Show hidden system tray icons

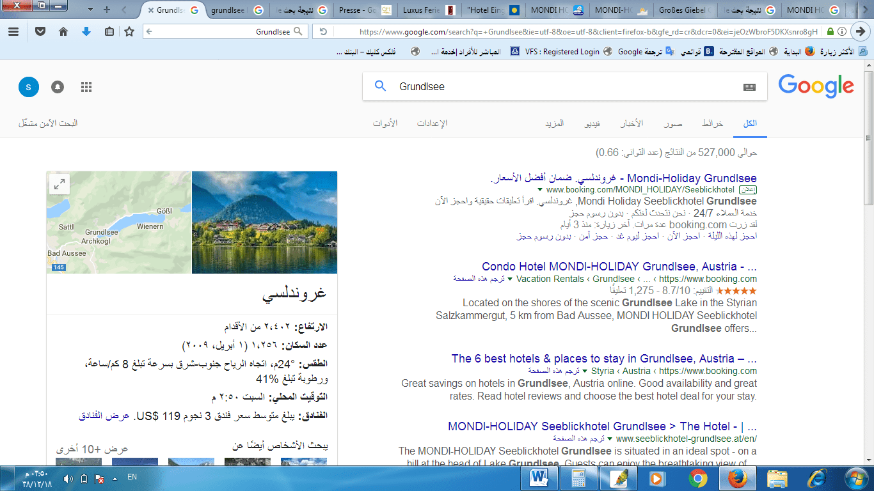coord(115,478)
